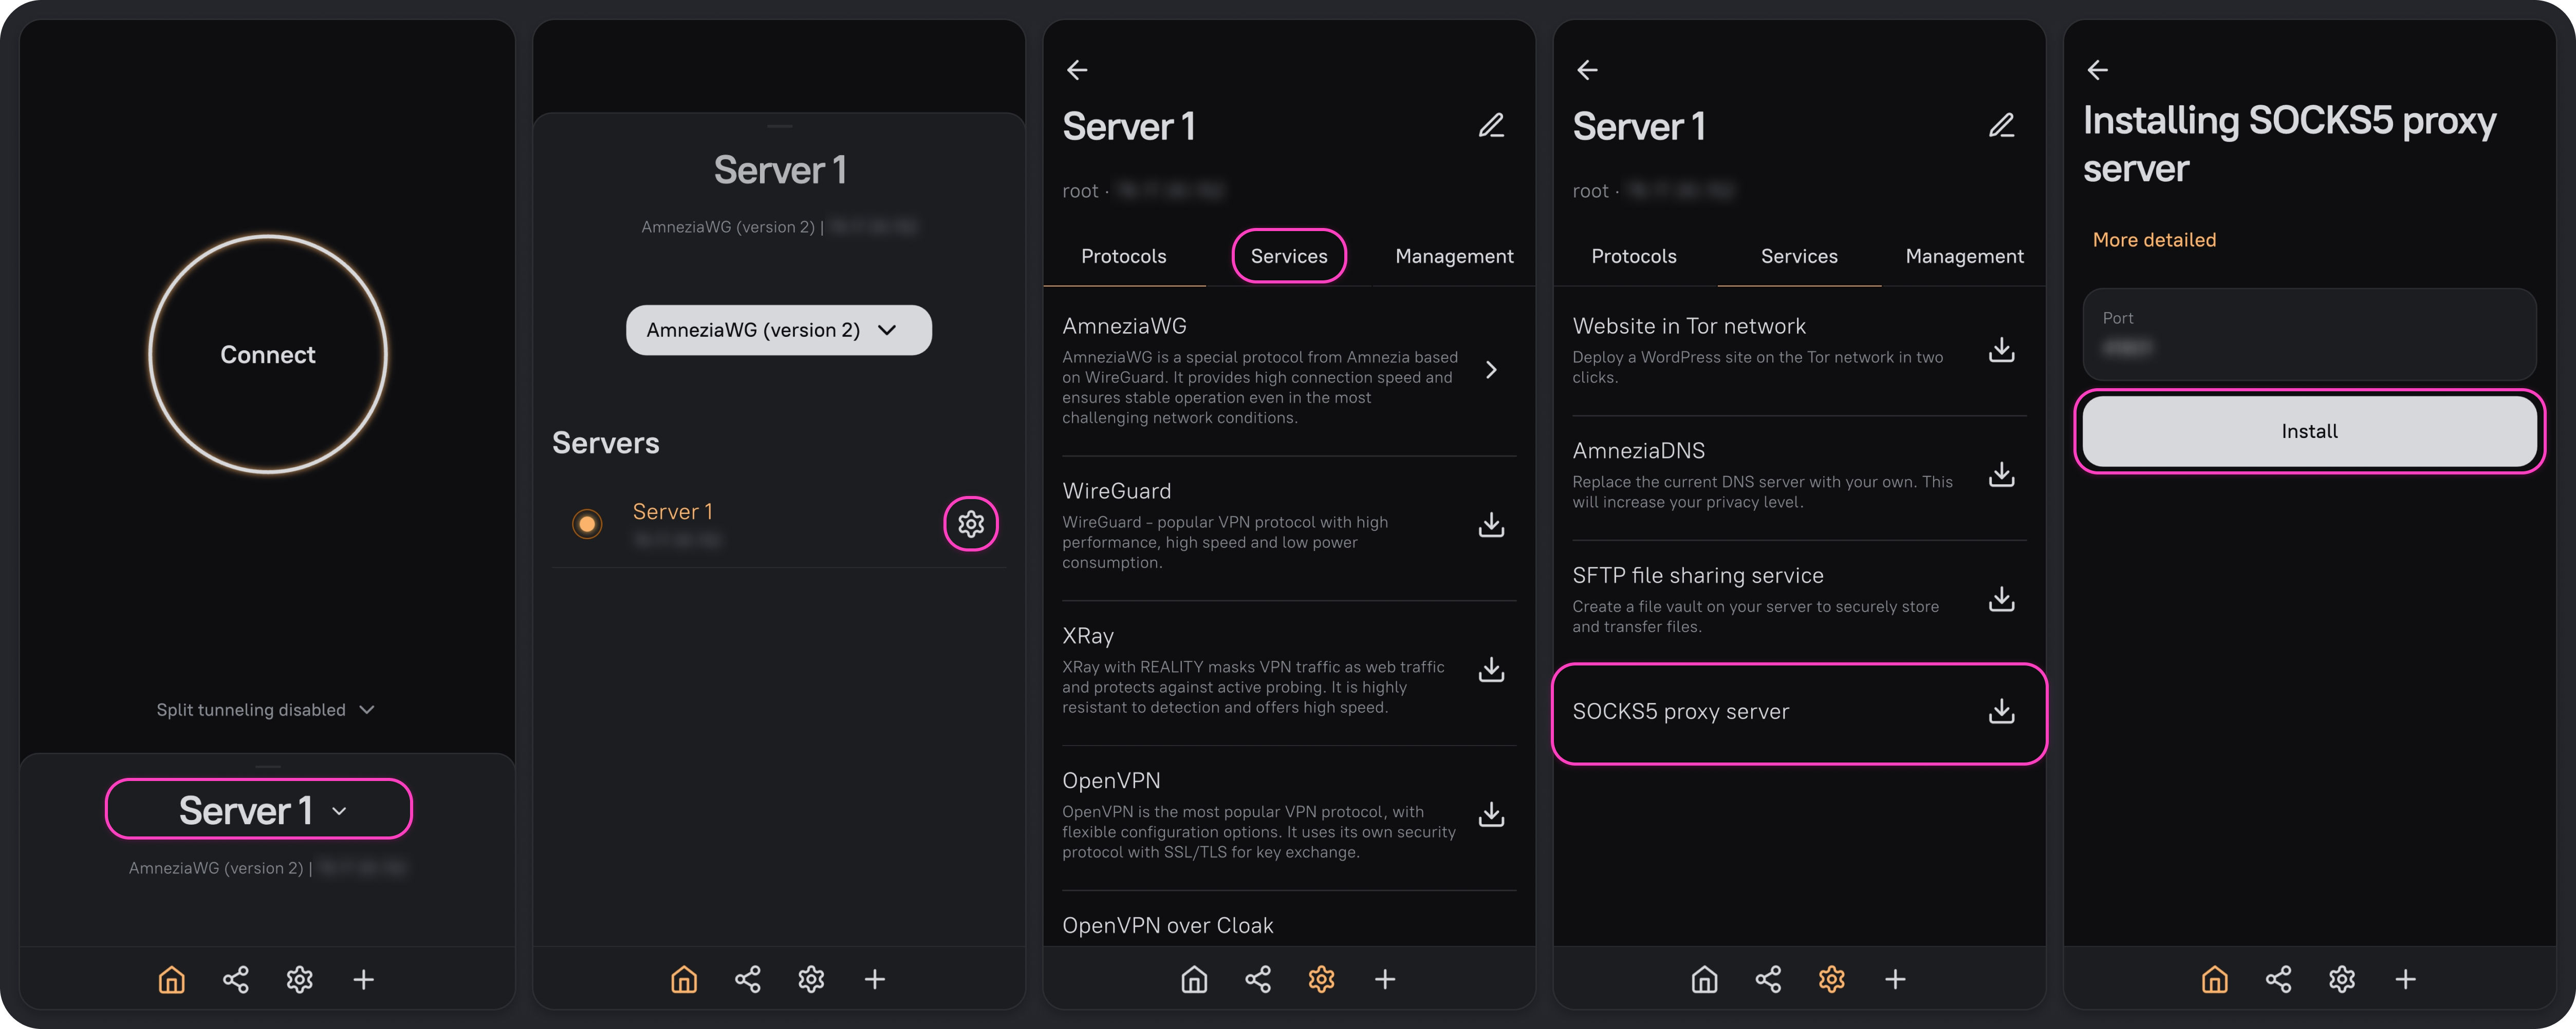Tap the share icon below the SOCKS5 services list
The width and height of the screenshot is (2576, 1029).
(1768, 979)
